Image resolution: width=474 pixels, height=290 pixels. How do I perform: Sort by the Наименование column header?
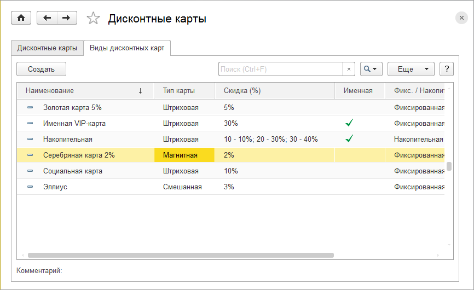pyautogui.click(x=82, y=91)
